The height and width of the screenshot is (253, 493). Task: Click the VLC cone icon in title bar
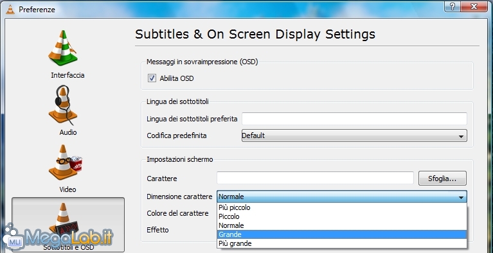pos(10,10)
